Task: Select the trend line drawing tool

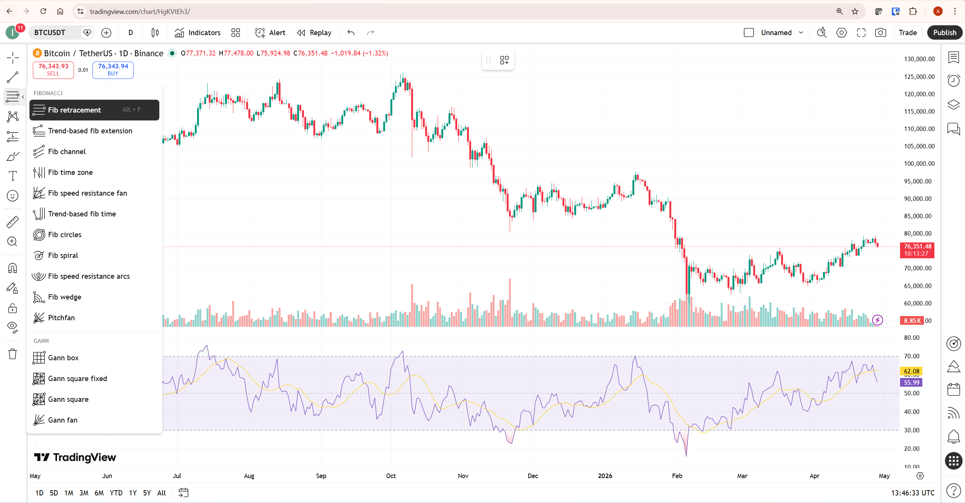Action: tap(12, 77)
